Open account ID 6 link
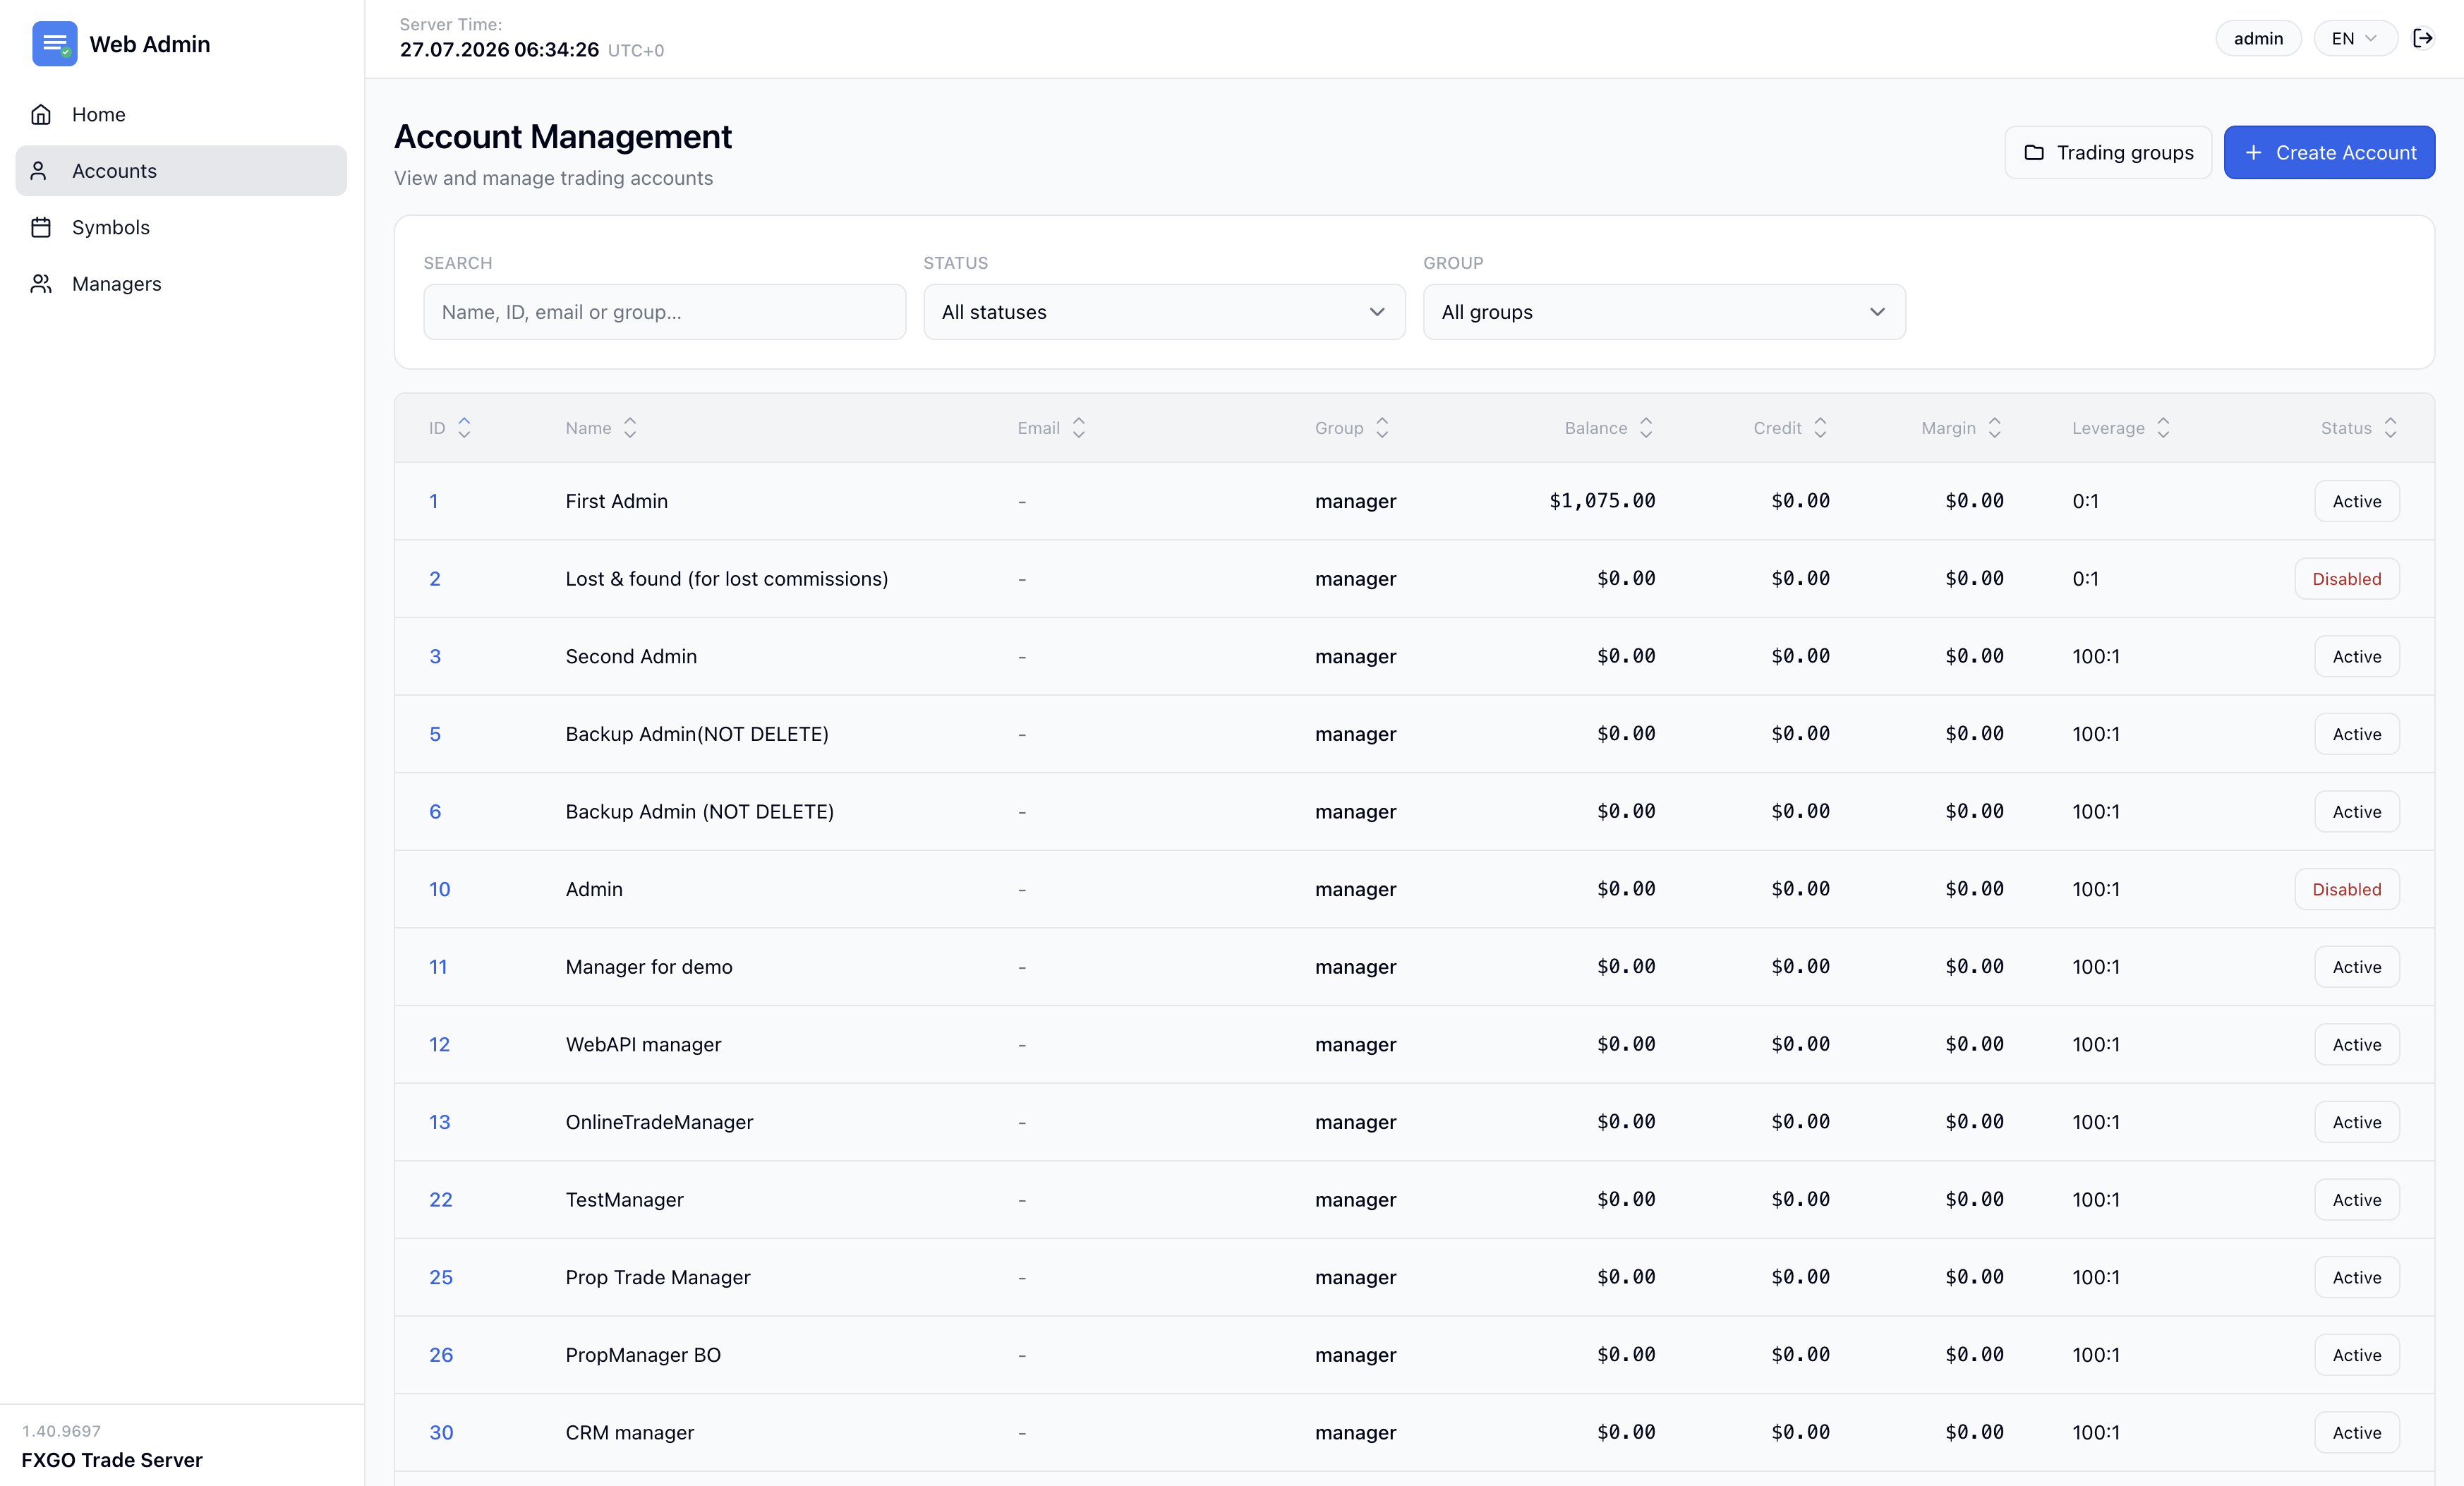Image resolution: width=2464 pixels, height=1486 pixels. pyautogui.click(x=435, y=812)
